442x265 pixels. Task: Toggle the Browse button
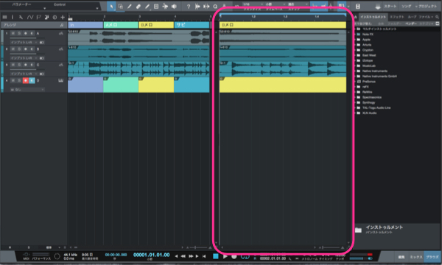(x=432, y=257)
